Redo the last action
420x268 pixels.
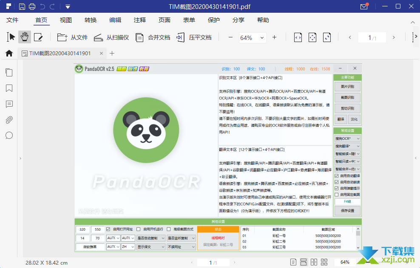pos(52,6)
